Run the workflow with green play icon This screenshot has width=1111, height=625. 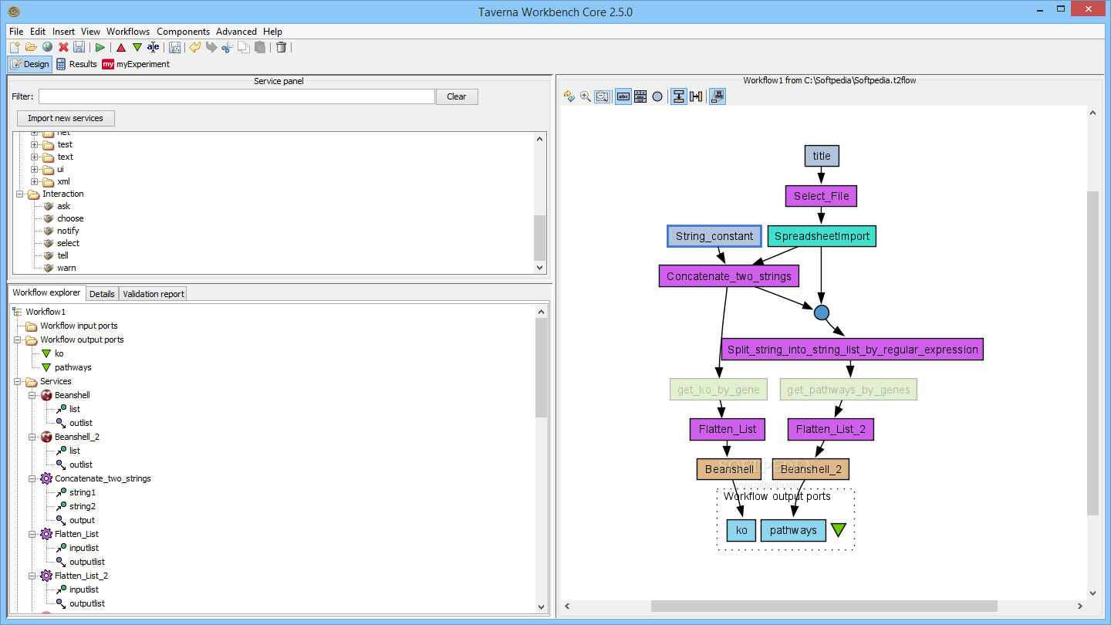point(100,47)
